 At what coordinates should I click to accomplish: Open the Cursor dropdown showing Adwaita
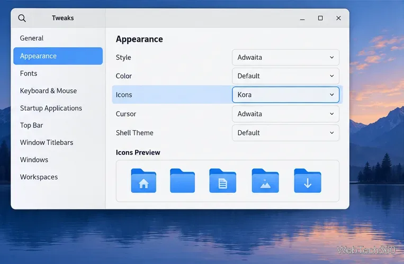285,114
